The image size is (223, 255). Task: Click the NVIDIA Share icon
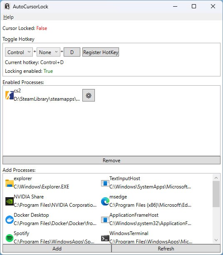(x=10, y=201)
